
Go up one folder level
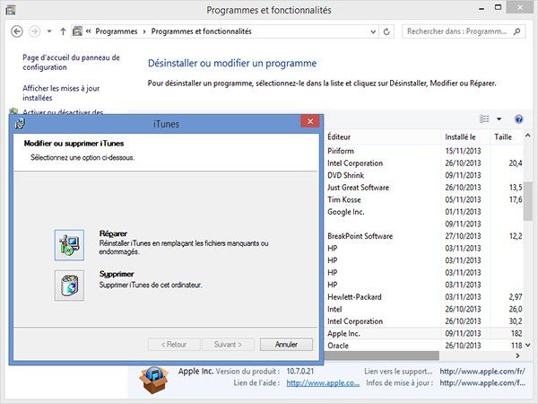pyautogui.click(x=63, y=31)
